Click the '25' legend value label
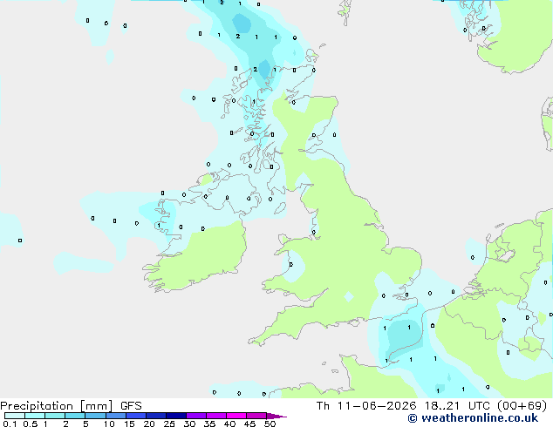 tap(169, 424)
